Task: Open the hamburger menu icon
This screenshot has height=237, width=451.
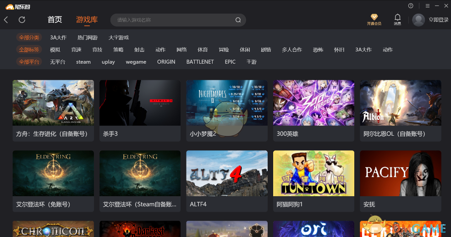Action: 428,6
